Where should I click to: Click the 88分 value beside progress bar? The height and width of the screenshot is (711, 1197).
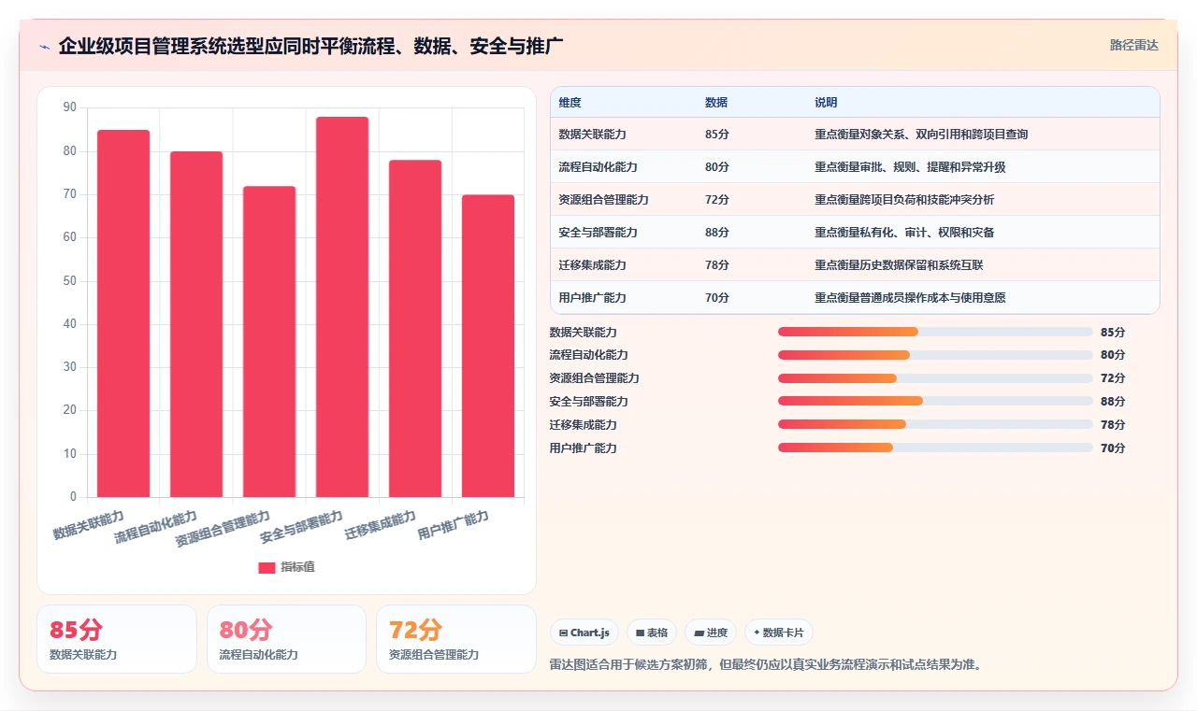[x=1113, y=402]
